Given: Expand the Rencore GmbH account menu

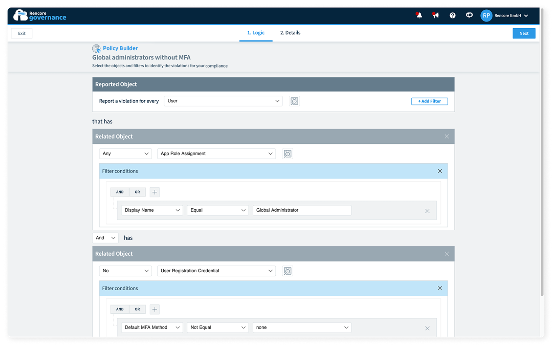Looking at the screenshot, I should (511, 15).
